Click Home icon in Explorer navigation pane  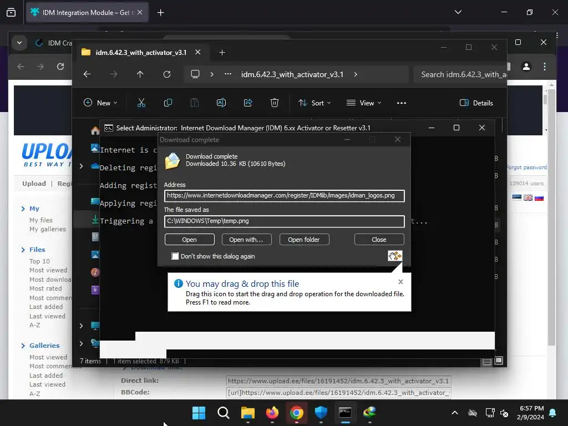coord(95,130)
